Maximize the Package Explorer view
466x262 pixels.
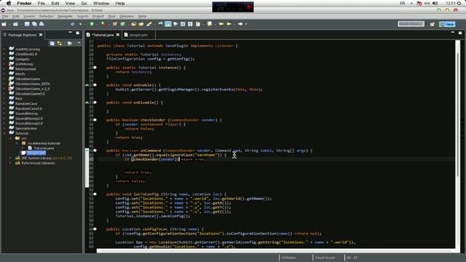(x=78, y=33)
